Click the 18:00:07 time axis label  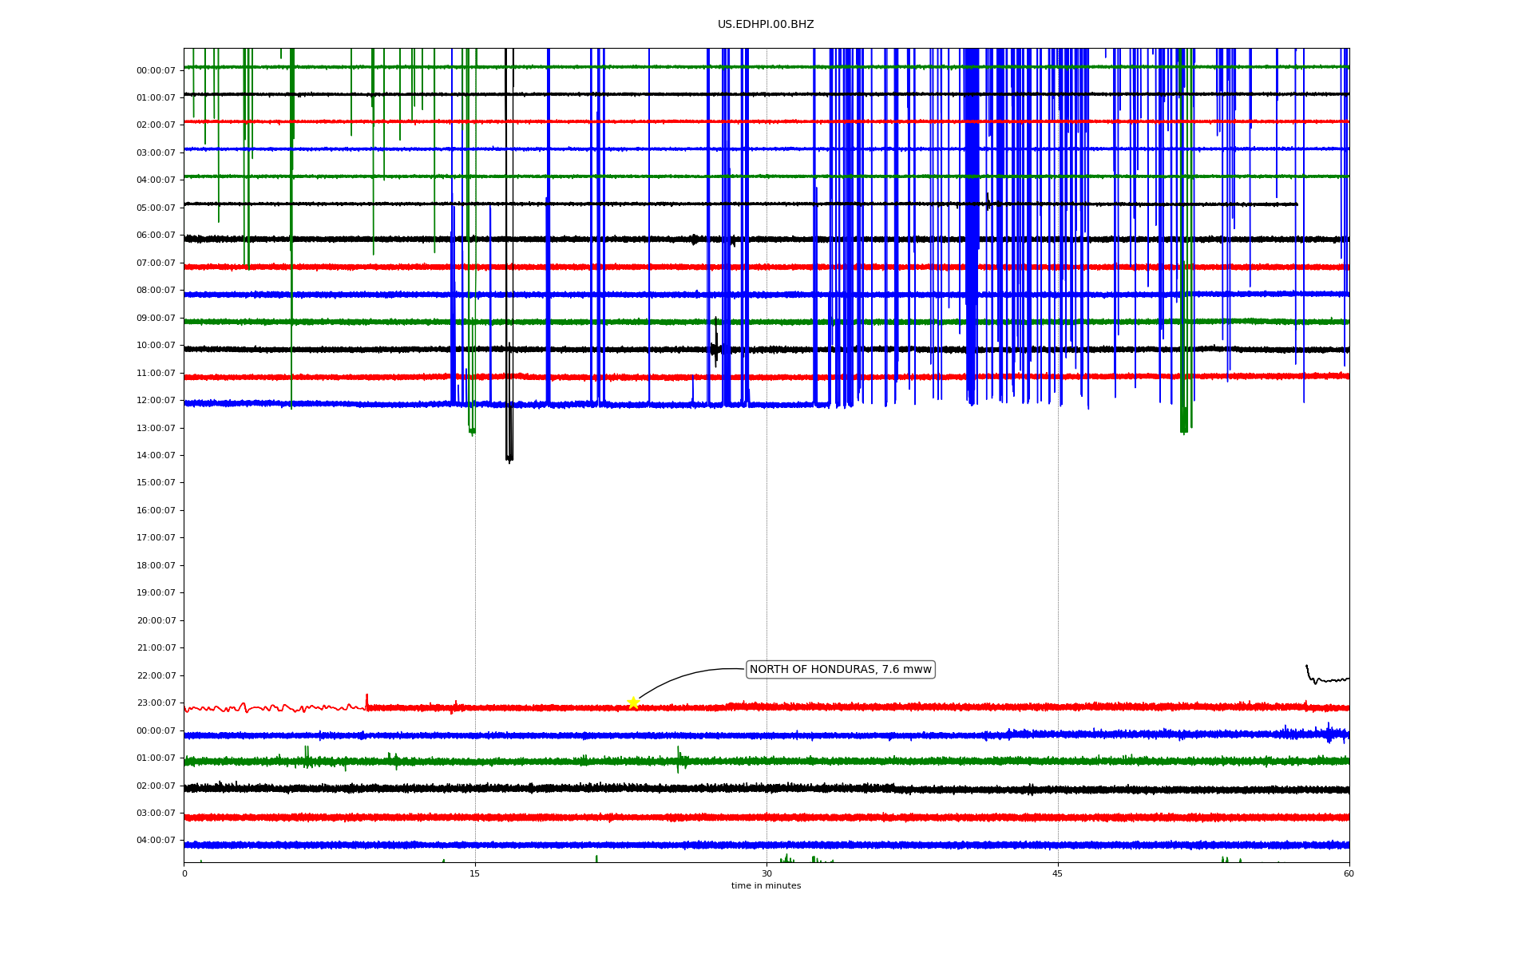tap(156, 566)
